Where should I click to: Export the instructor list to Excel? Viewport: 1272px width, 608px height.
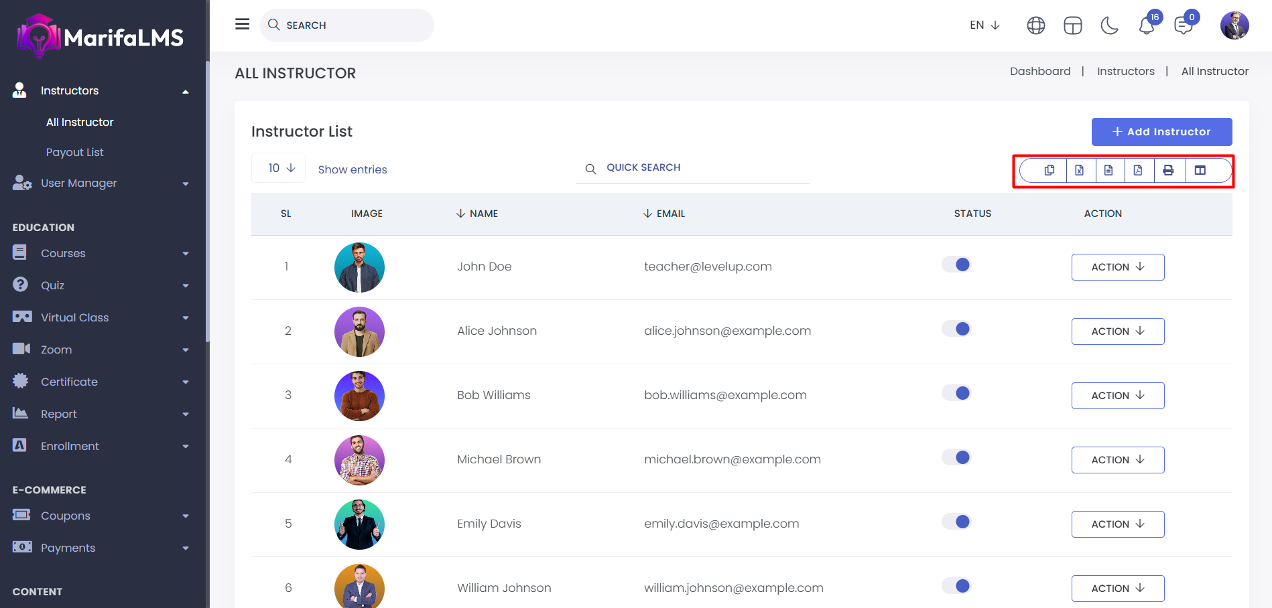(1079, 170)
